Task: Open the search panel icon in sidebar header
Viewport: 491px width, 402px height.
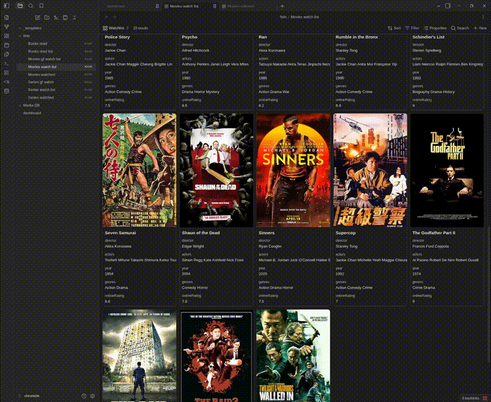Action: click(x=31, y=6)
